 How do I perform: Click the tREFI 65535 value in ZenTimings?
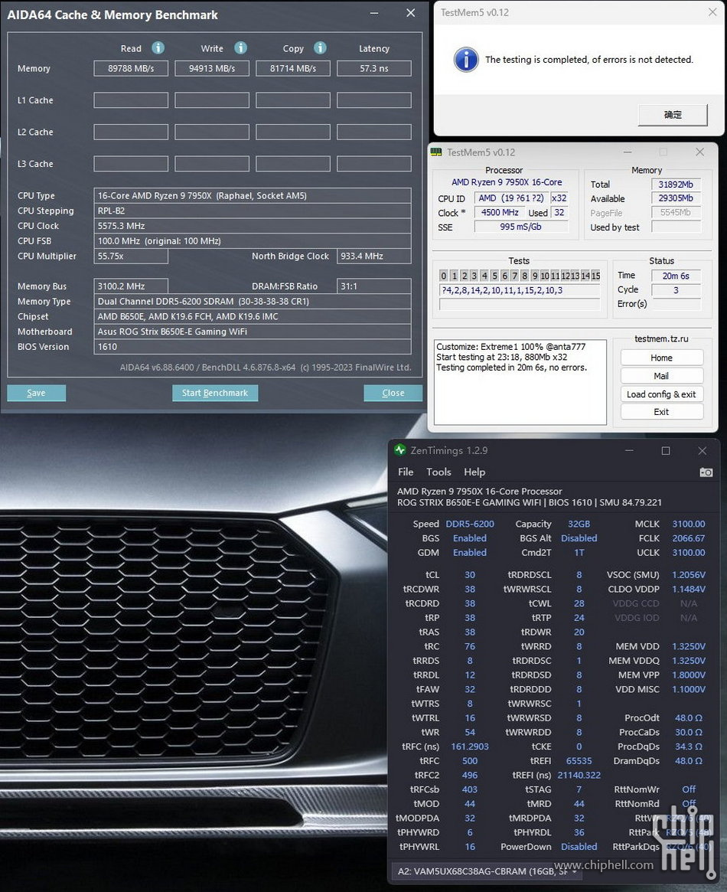[x=579, y=761]
